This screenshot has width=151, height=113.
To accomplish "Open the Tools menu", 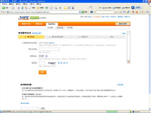I will (x=32, y=4).
